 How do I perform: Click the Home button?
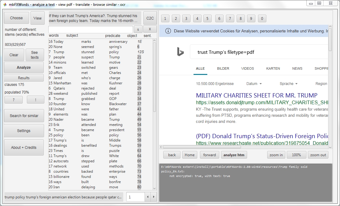click(x=190, y=155)
